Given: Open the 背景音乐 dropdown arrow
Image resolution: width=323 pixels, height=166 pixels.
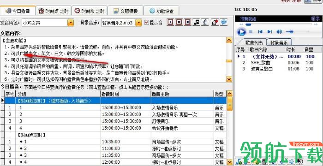Looking at the screenshot, I should pyautogui.click(x=139, y=23).
